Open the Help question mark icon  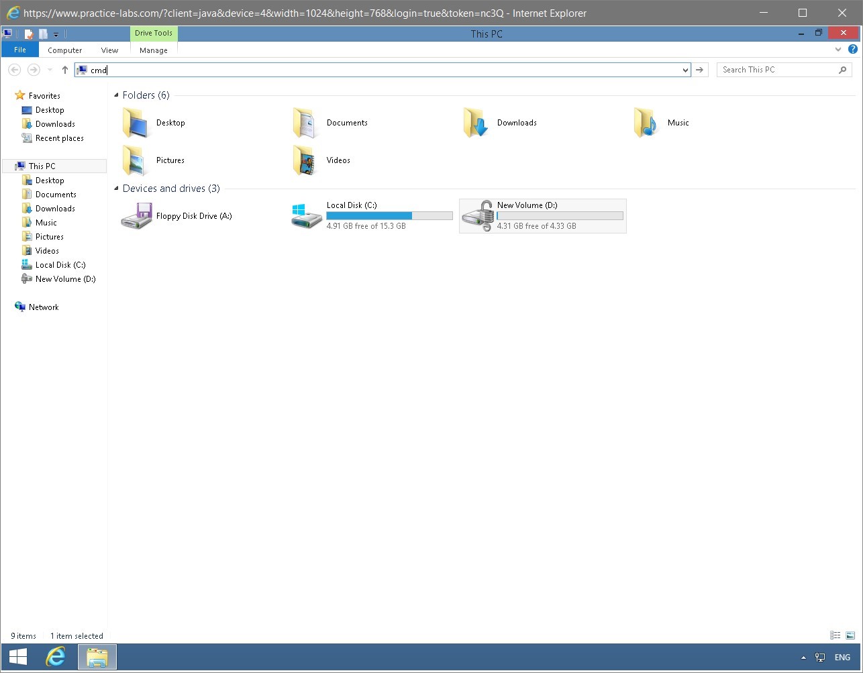[853, 49]
